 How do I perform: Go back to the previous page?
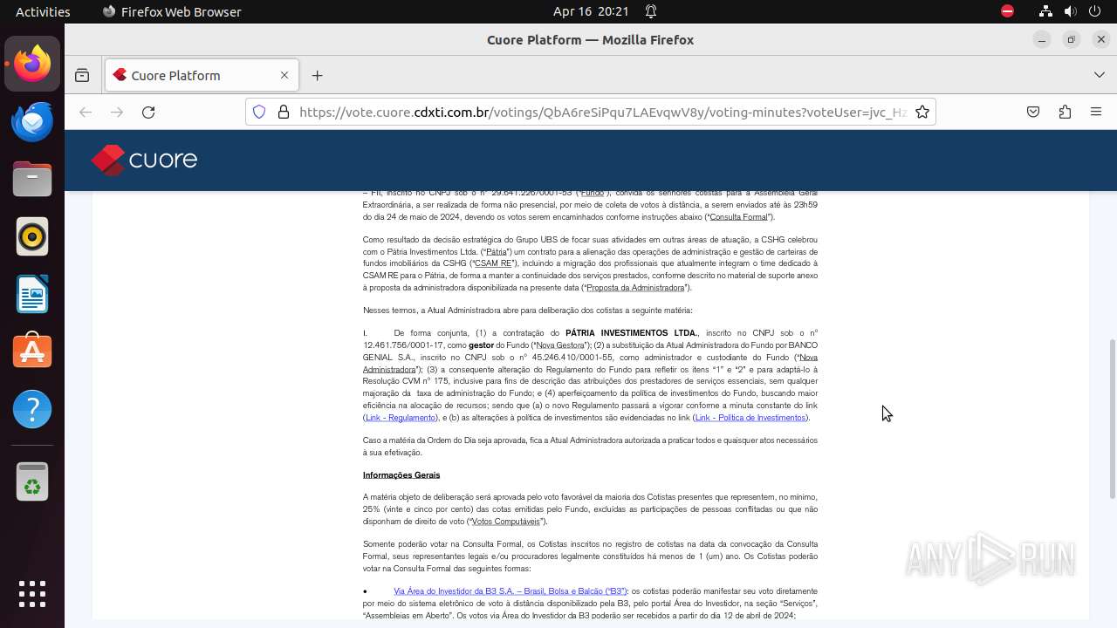[86, 112]
